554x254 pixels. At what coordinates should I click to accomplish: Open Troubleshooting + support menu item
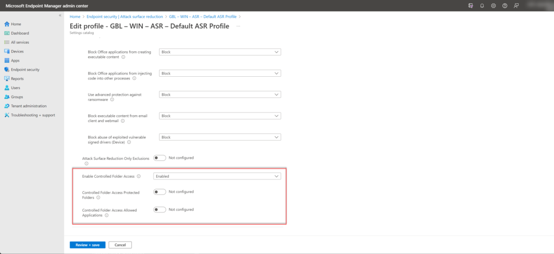coord(32,115)
